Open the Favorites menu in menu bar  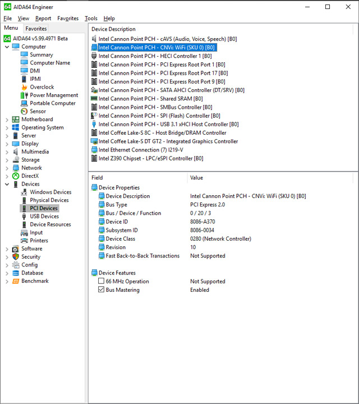tap(68, 19)
